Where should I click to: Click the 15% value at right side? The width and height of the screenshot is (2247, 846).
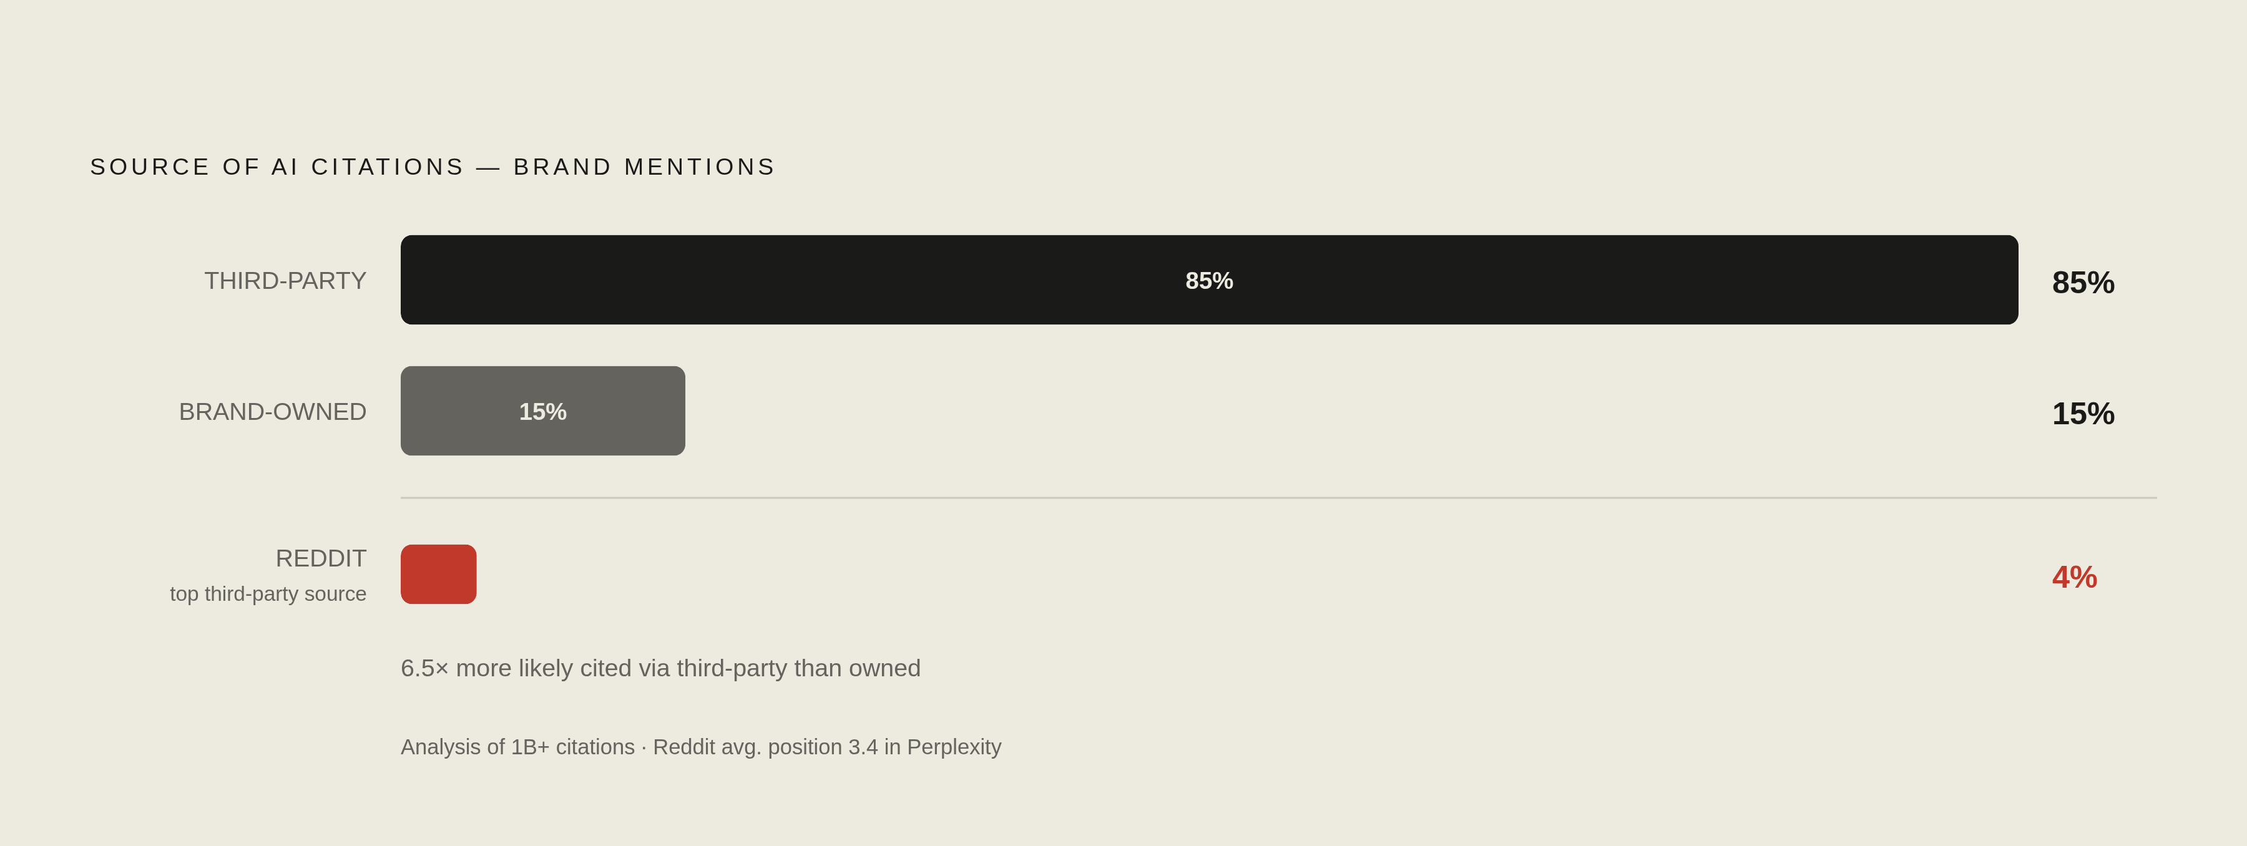pyautogui.click(x=2083, y=414)
